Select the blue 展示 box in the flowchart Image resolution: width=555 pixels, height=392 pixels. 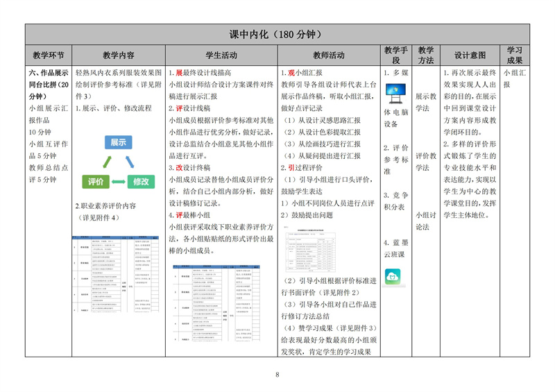click(118, 142)
